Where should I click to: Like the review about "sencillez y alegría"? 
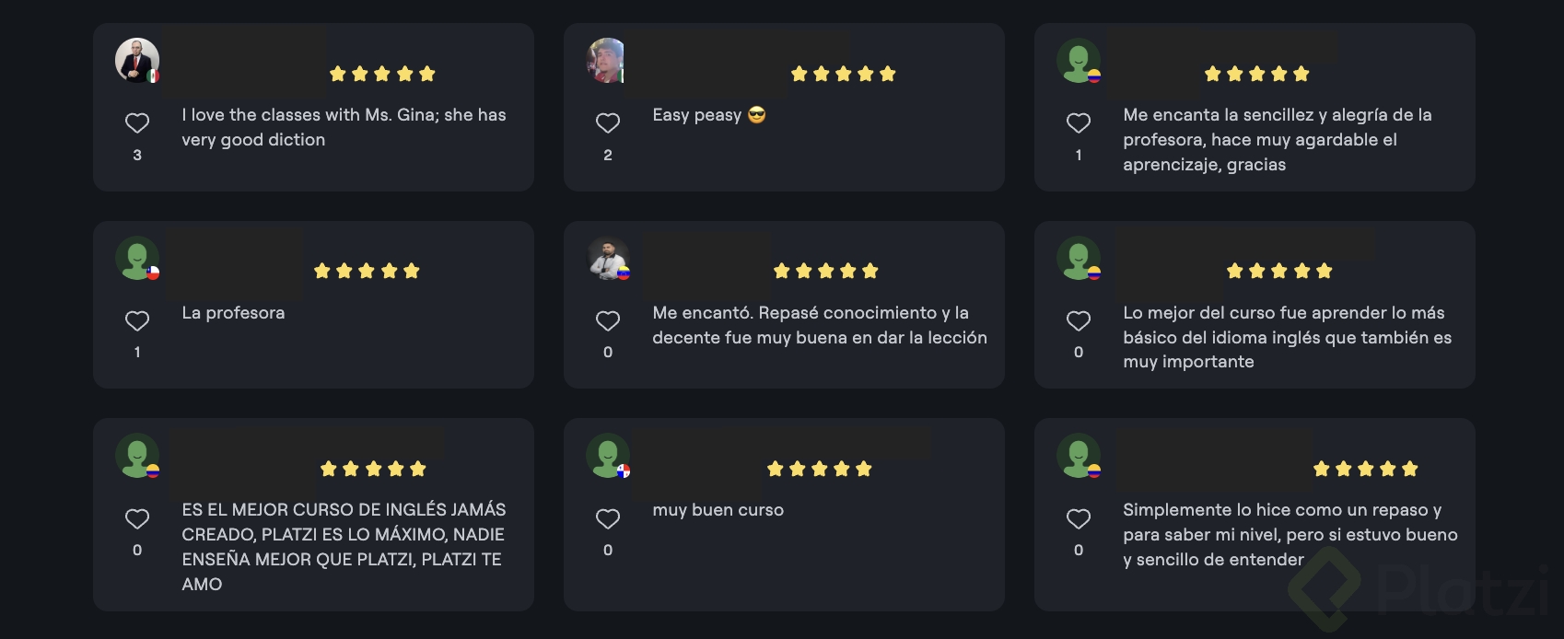(1079, 122)
